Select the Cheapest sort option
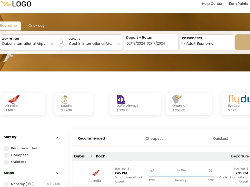The width and height of the screenshot is (250, 187). [6, 155]
